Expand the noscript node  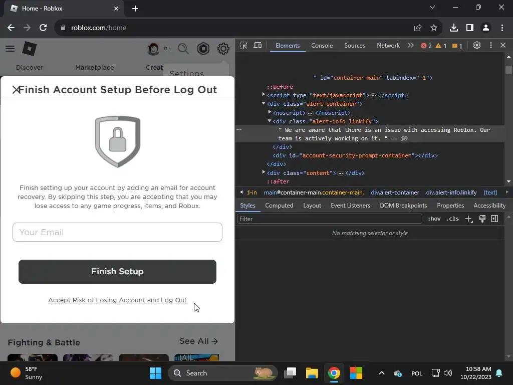click(270, 112)
